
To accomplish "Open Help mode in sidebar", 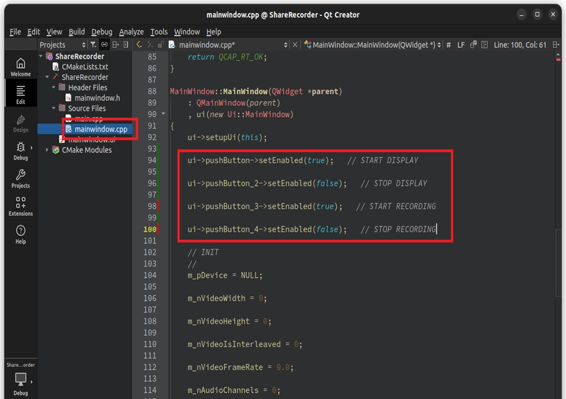I will pos(21,234).
